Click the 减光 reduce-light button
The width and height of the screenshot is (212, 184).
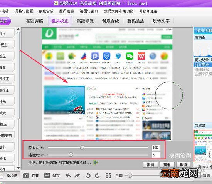tap(7, 113)
